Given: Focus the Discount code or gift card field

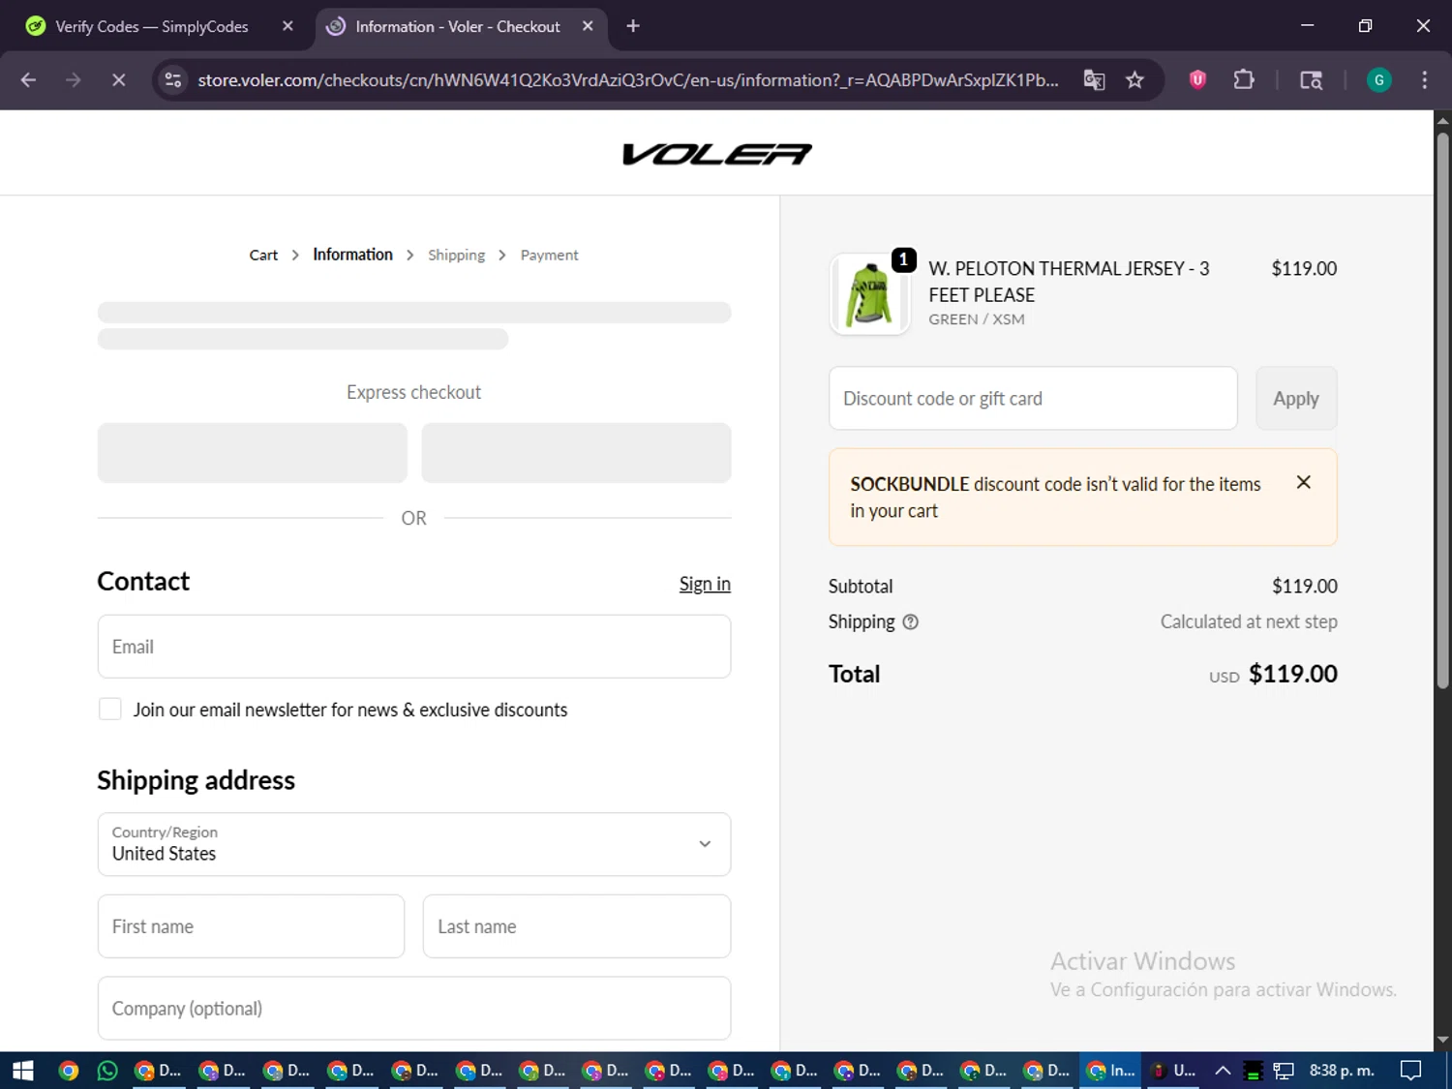Looking at the screenshot, I should [x=1033, y=398].
